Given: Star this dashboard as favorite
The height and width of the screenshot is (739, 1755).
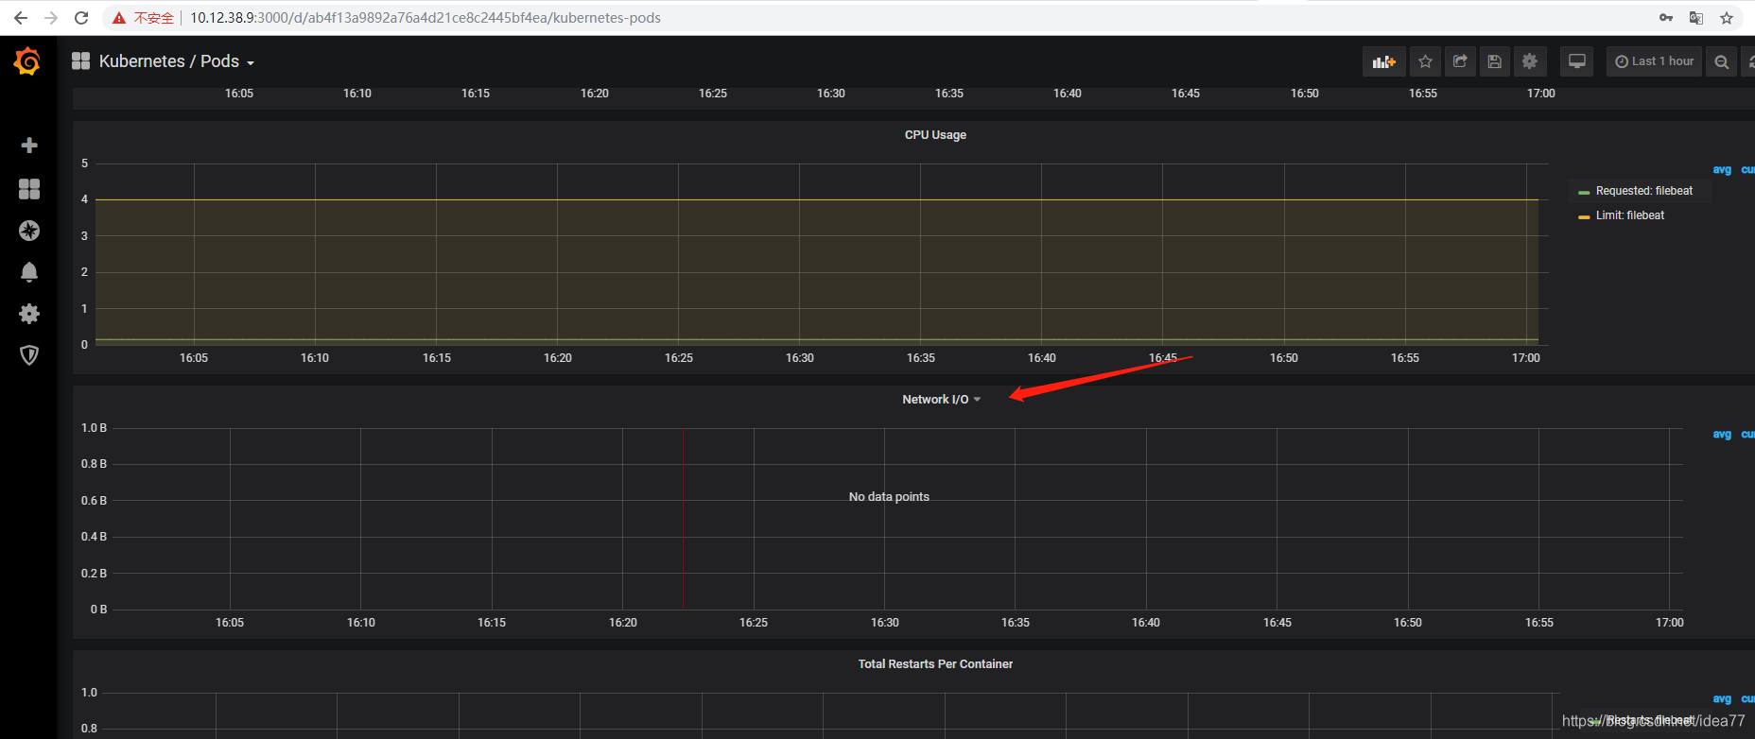Looking at the screenshot, I should pos(1426,61).
